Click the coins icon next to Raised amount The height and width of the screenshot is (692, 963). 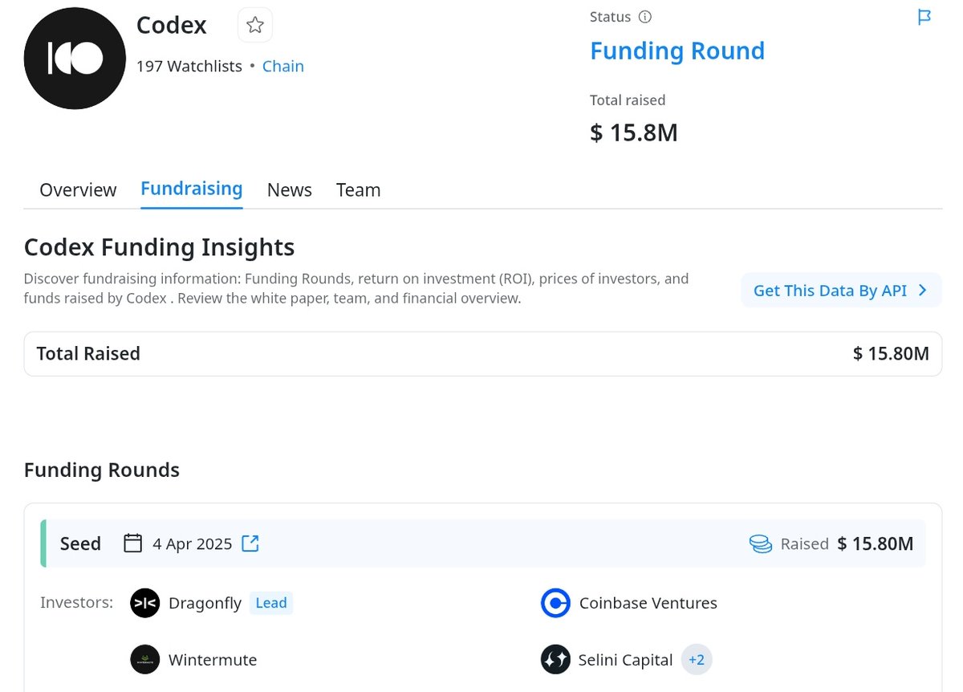pyautogui.click(x=759, y=543)
